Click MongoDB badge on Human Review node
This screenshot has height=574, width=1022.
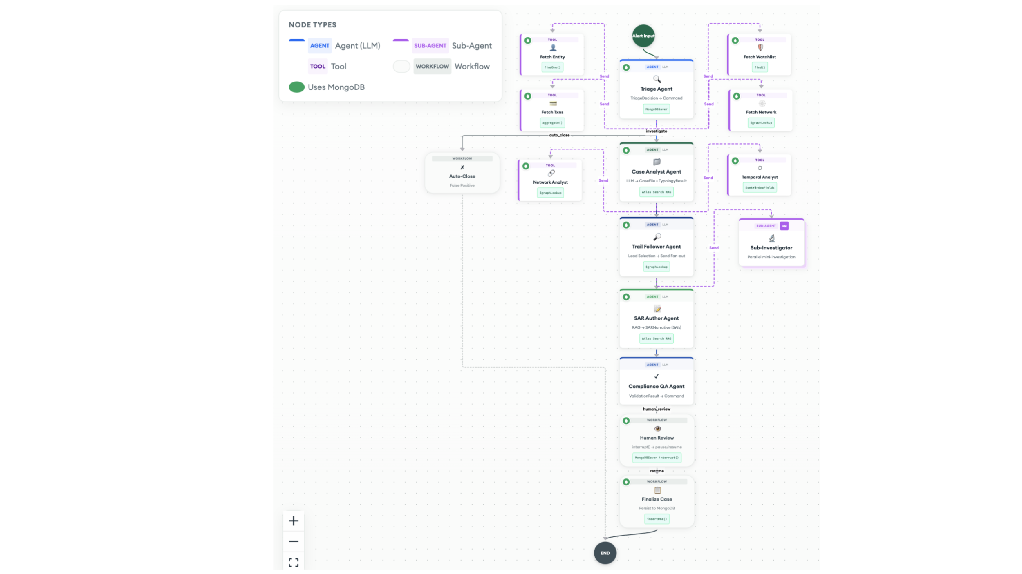[626, 420]
